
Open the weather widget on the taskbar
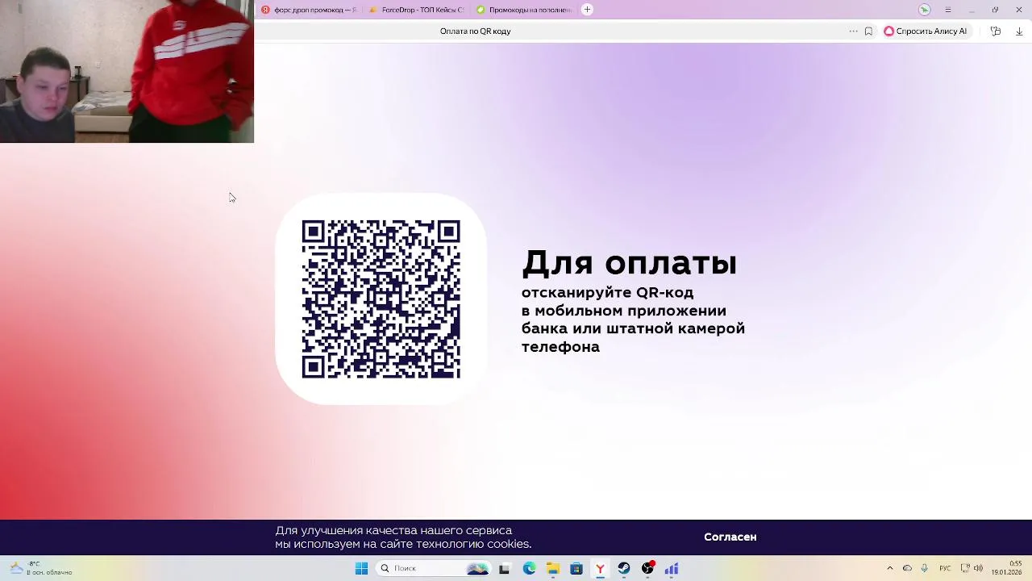(40, 568)
